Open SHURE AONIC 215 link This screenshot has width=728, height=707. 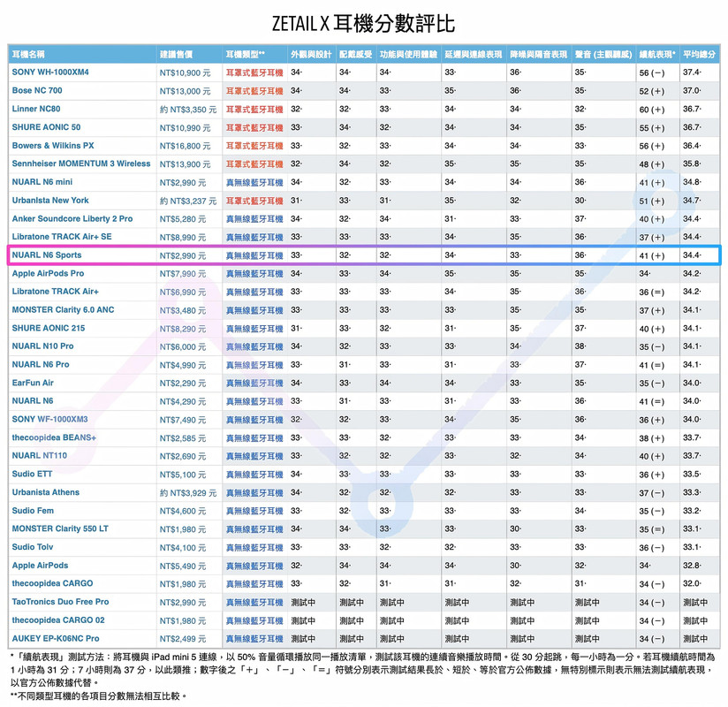pyautogui.click(x=49, y=328)
